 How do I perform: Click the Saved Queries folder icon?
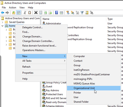[x=6, y=22]
